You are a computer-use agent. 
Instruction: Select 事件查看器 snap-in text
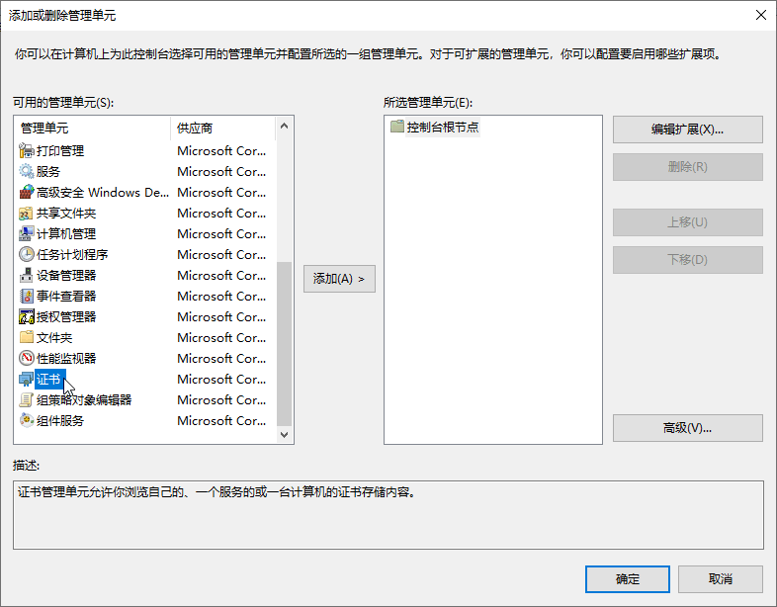66,297
